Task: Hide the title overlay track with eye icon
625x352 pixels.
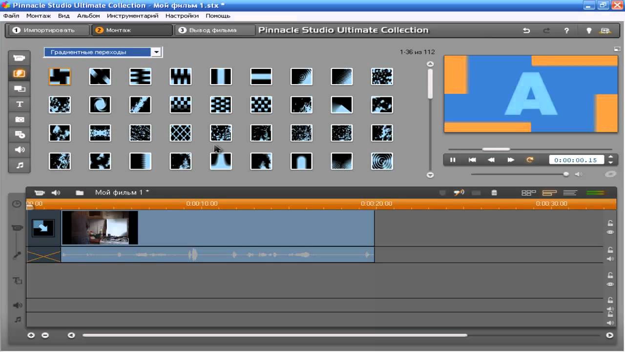Action: pos(610,284)
